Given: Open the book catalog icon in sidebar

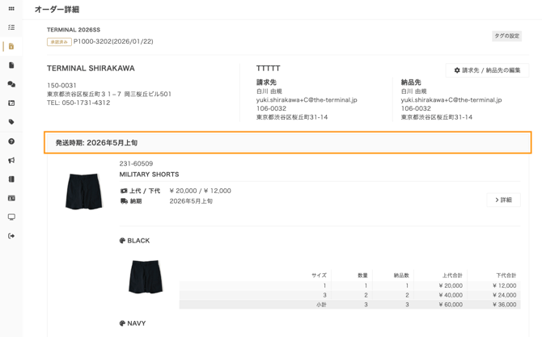Looking at the screenshot, I should pos(11,179).
